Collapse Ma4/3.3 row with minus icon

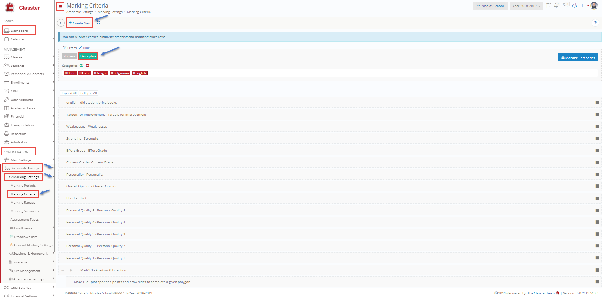(x=63, y=270)
